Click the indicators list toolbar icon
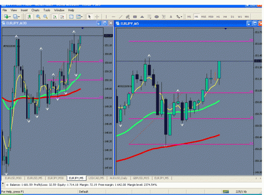 [x=71, y=16]
